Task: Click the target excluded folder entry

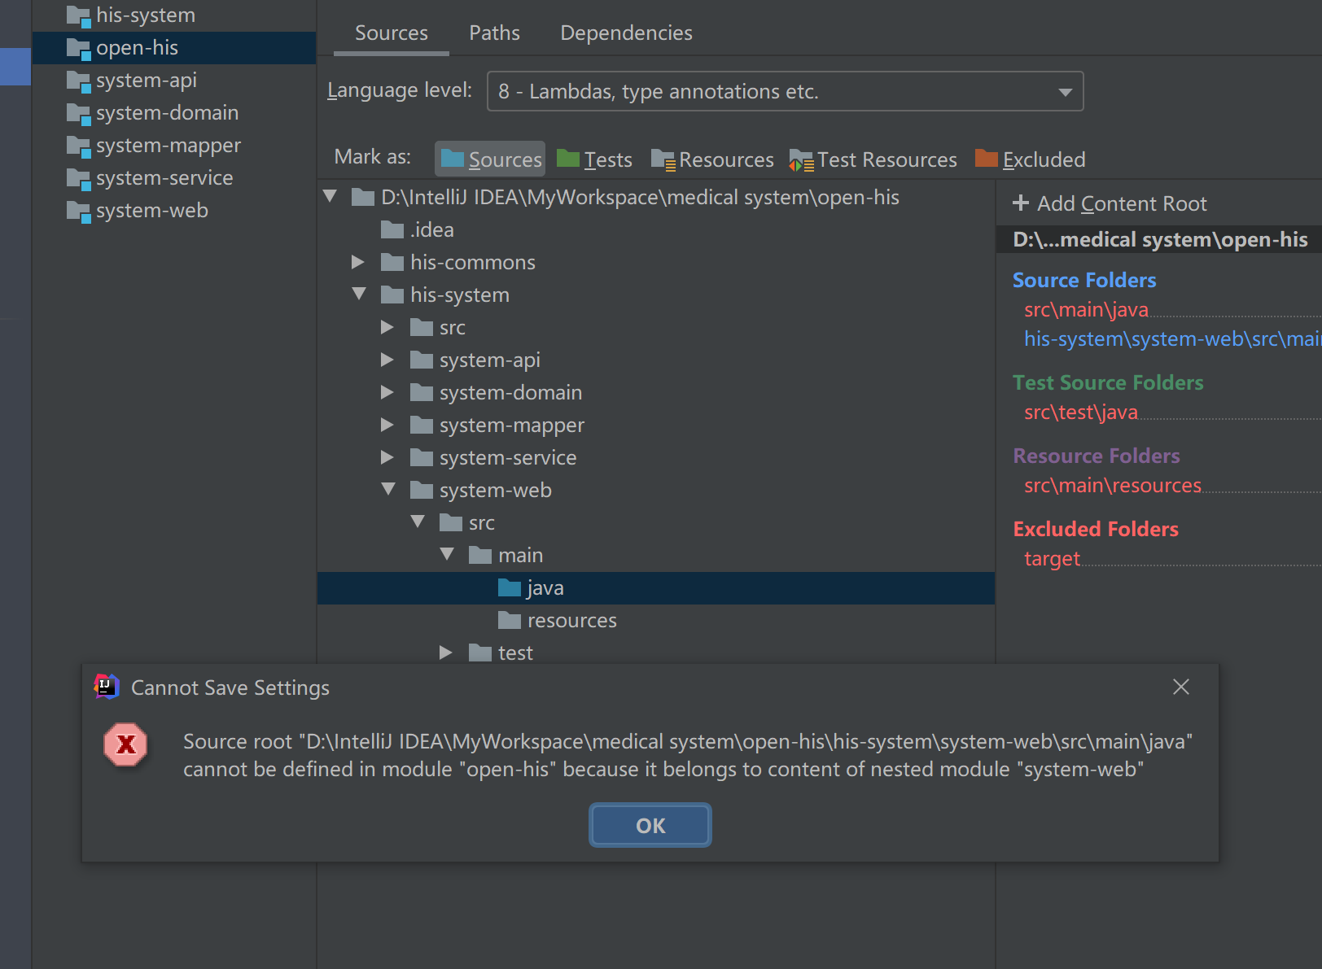Action: pyautogui.click(x=1052, y=559)
